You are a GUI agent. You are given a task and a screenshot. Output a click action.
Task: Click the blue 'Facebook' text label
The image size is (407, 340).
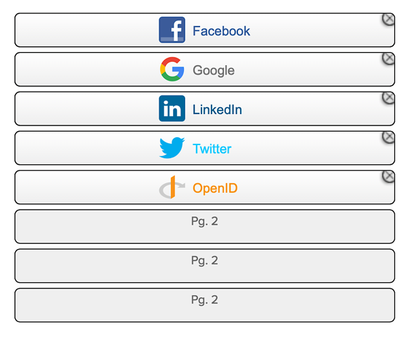(221, 31)
